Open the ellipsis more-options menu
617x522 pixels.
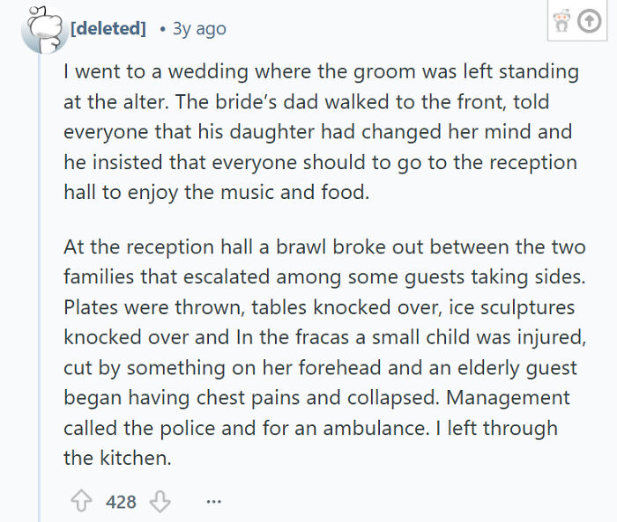tap(212, 502)
